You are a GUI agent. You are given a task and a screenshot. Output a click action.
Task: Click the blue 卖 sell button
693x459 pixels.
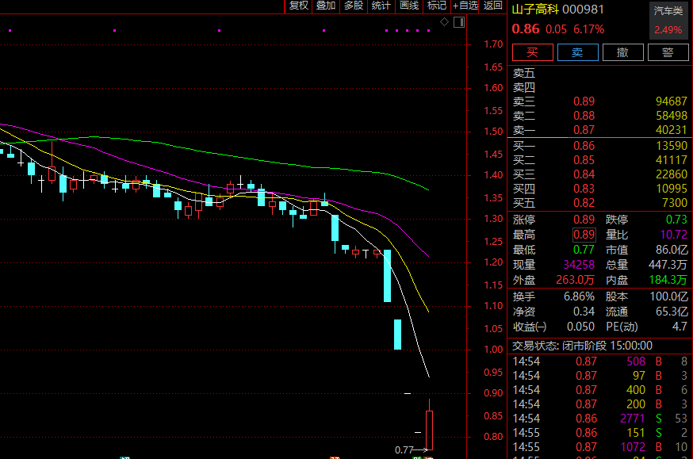(578, 52)
